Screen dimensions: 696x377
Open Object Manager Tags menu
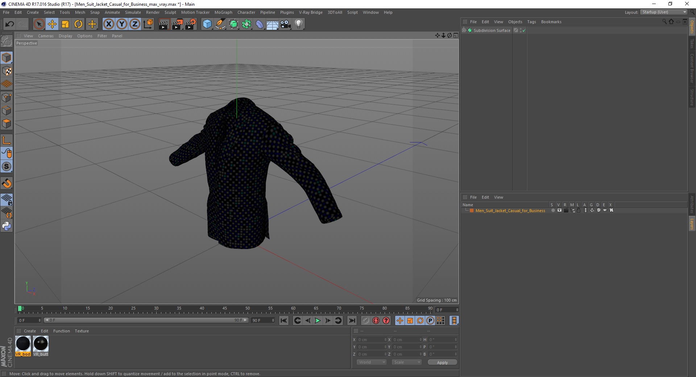(x=531, y=22)
